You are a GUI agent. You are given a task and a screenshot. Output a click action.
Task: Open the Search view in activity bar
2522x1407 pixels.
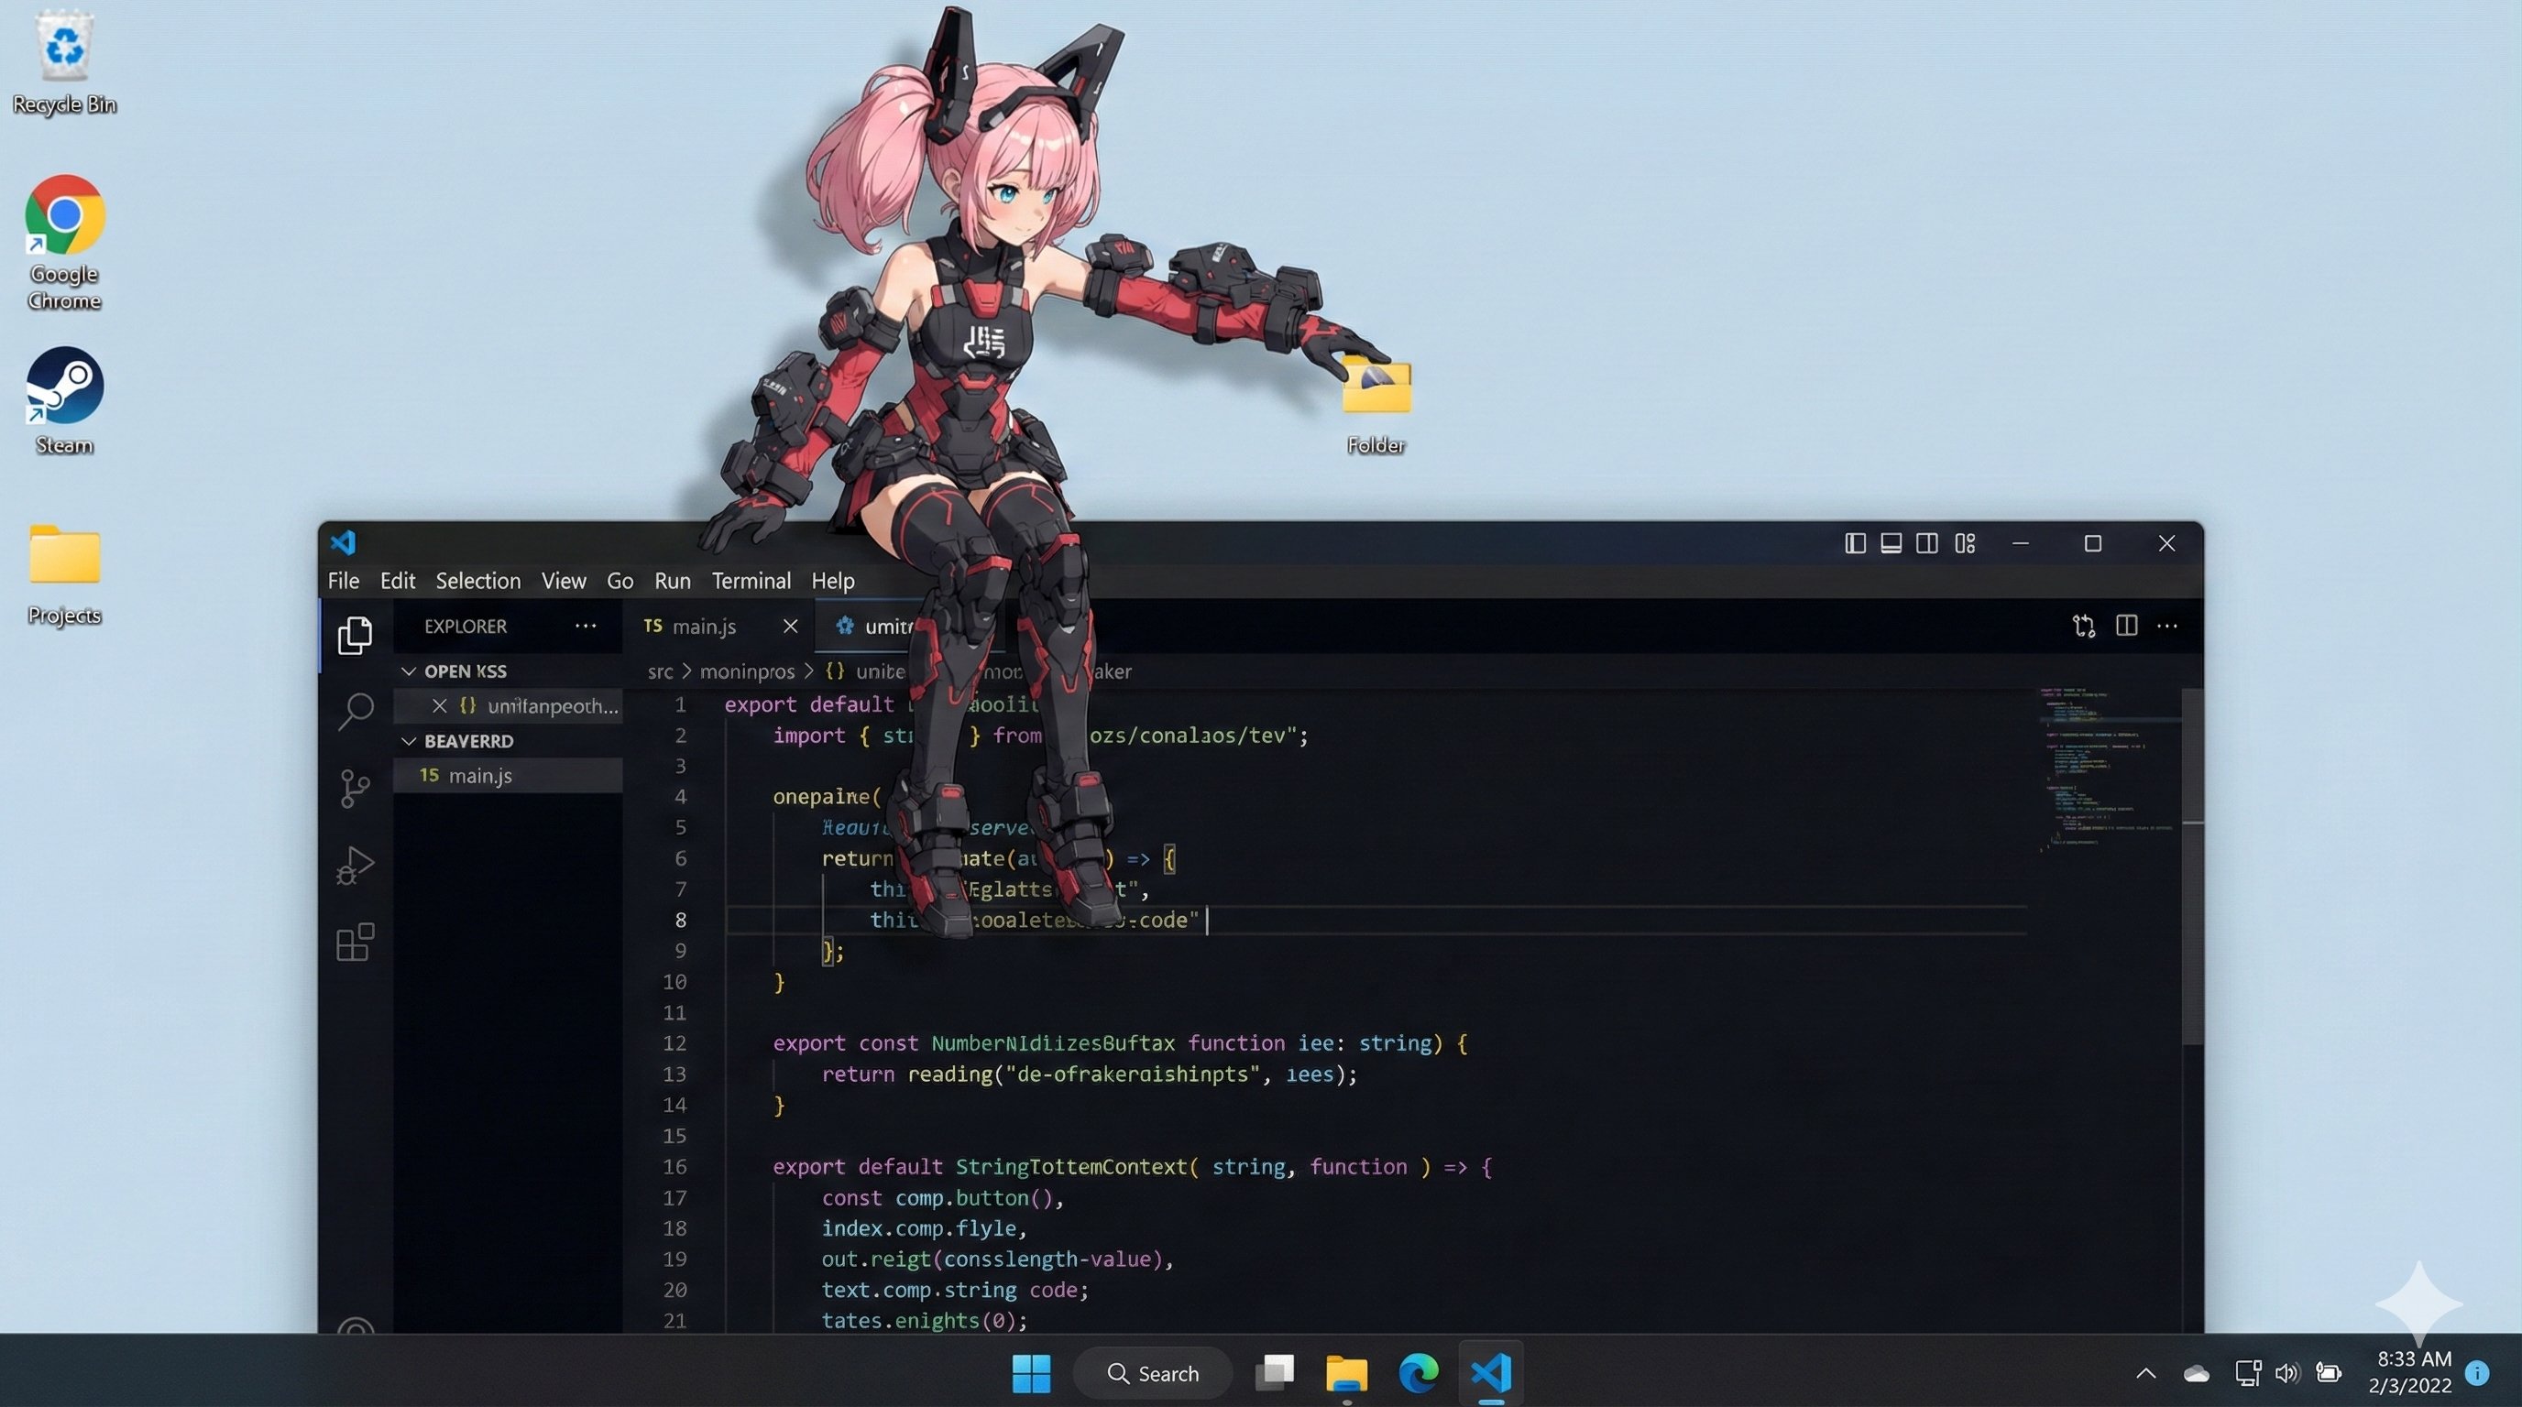click(x=355, y=710)
